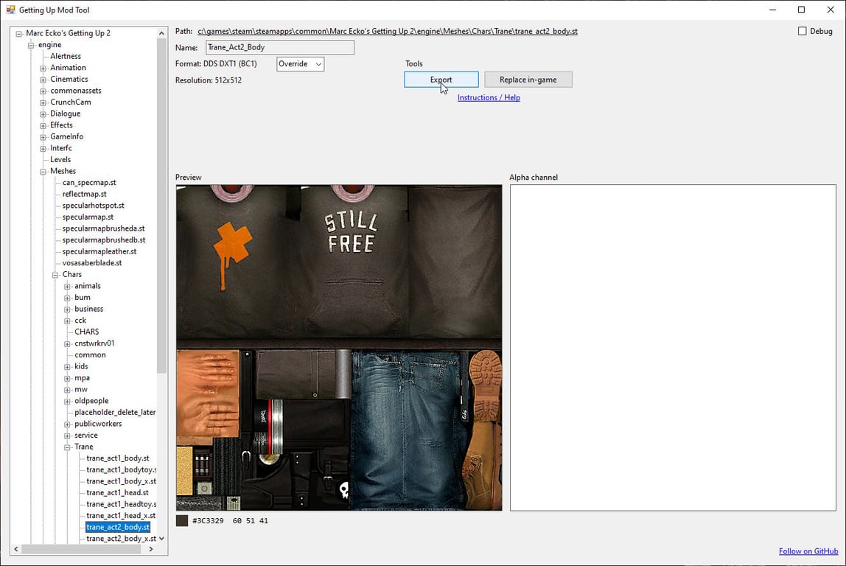Expand the animals folder node
Image resolution: width=846 pixels, height=566 pixels.
(x=68, y=287)
